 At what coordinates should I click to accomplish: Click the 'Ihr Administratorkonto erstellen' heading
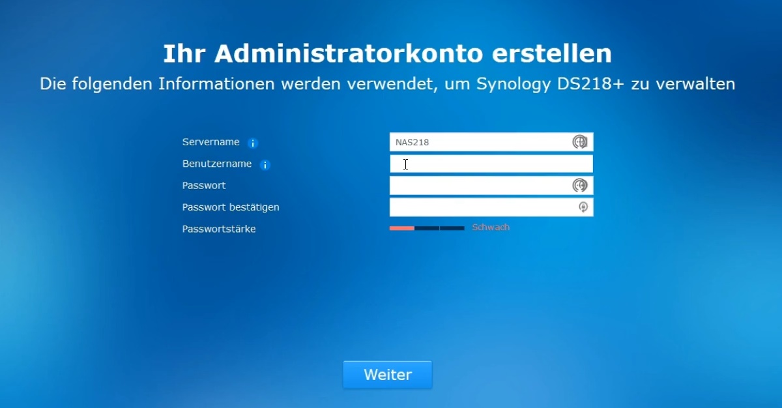point(387,53)
